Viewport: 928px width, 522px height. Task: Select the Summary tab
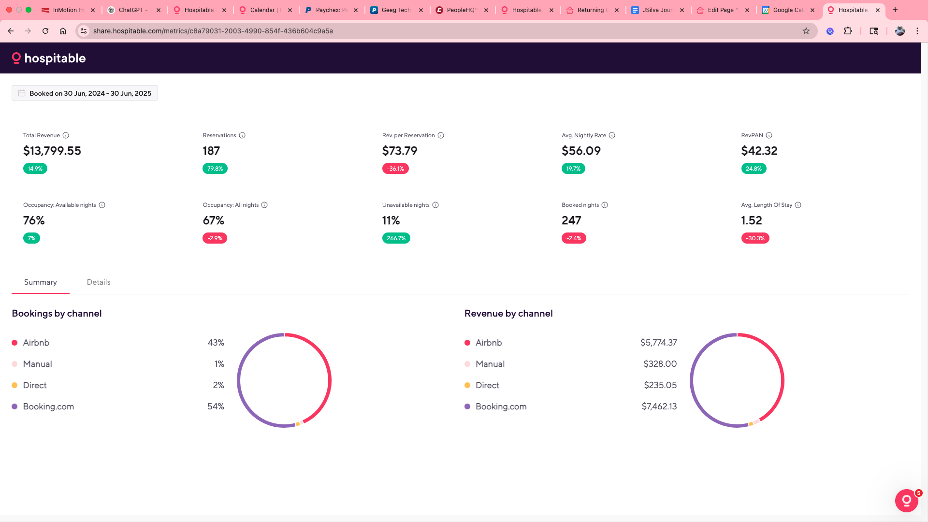pos(41,282)
